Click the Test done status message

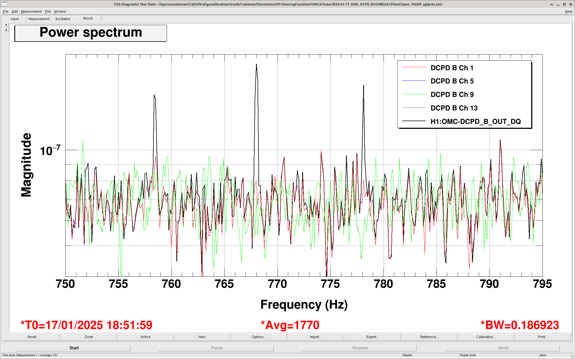point(201,355)
